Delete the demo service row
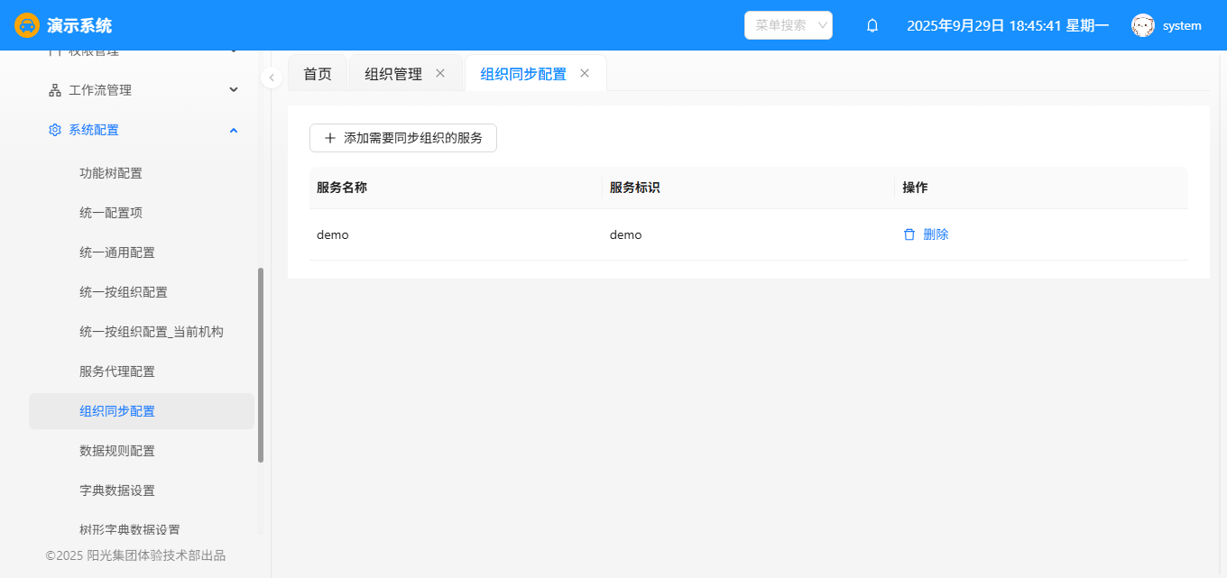Image resolution: width=1227 pixels, height=578 pixels. 927,234
